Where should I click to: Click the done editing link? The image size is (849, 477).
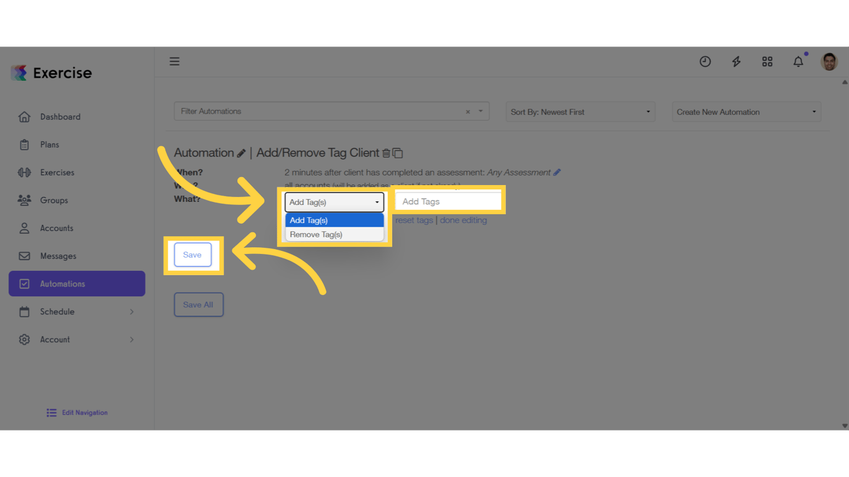pyautogui.click(x=463, y=220)
